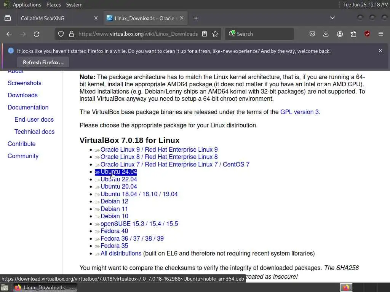Click the info icon in notification bar
Image resolution: width=390 pixels, height=292 pixels.
(x=11, y=51)
